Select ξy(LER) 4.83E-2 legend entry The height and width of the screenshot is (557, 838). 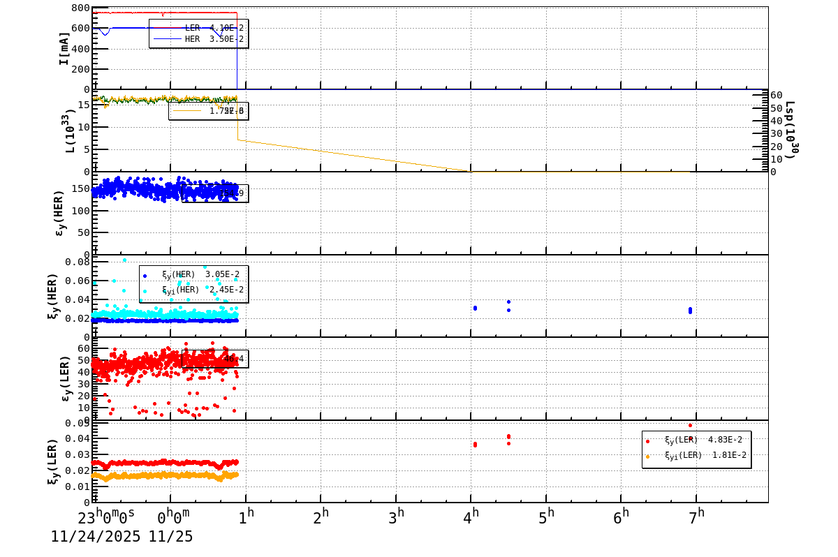[x=696, y=440]
